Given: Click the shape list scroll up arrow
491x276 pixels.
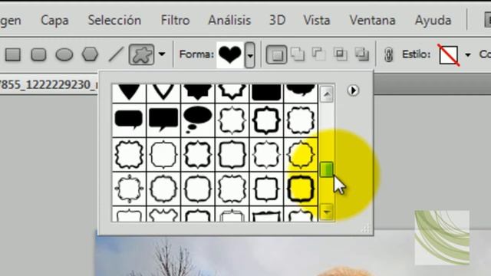Looking at the screenshot, I should 327,94.
